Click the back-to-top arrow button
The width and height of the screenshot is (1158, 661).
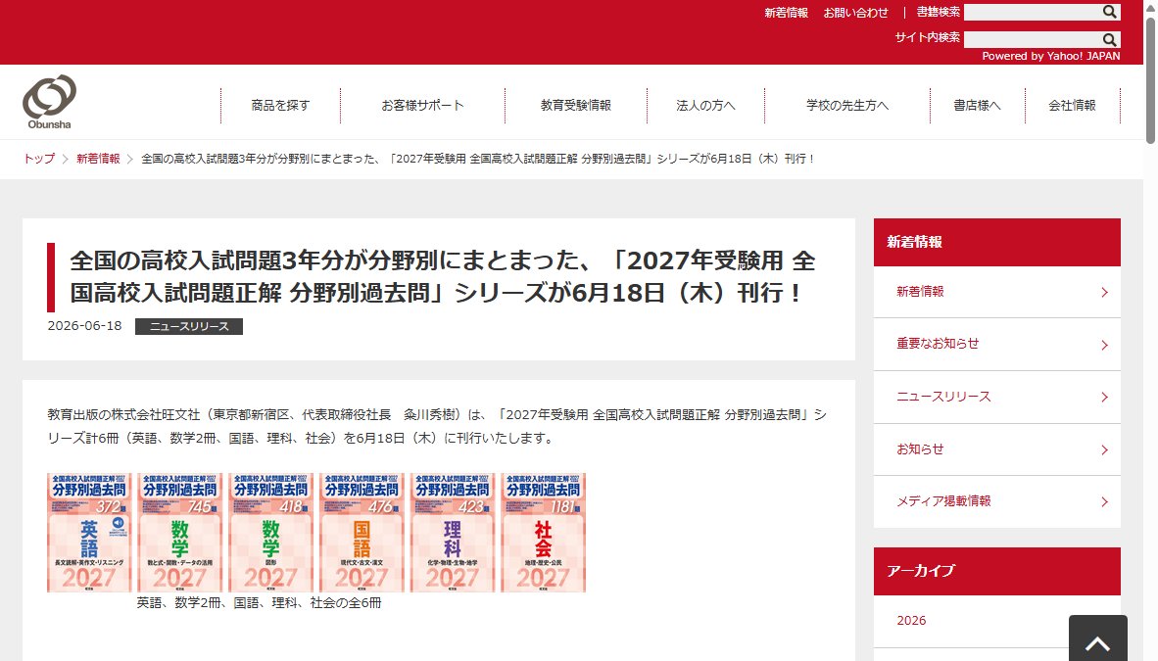pos(1097,639)
